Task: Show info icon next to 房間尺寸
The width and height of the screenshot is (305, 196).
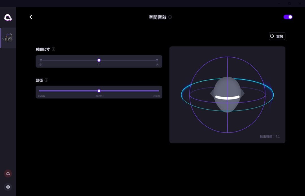Action: coord(53,49)
